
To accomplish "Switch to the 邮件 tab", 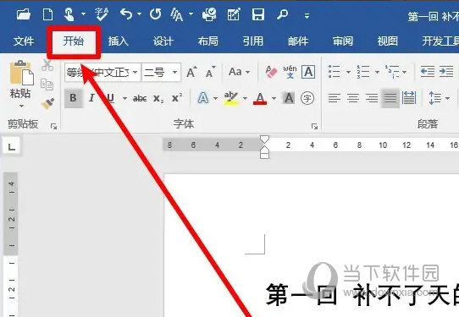I will point(298,41).
